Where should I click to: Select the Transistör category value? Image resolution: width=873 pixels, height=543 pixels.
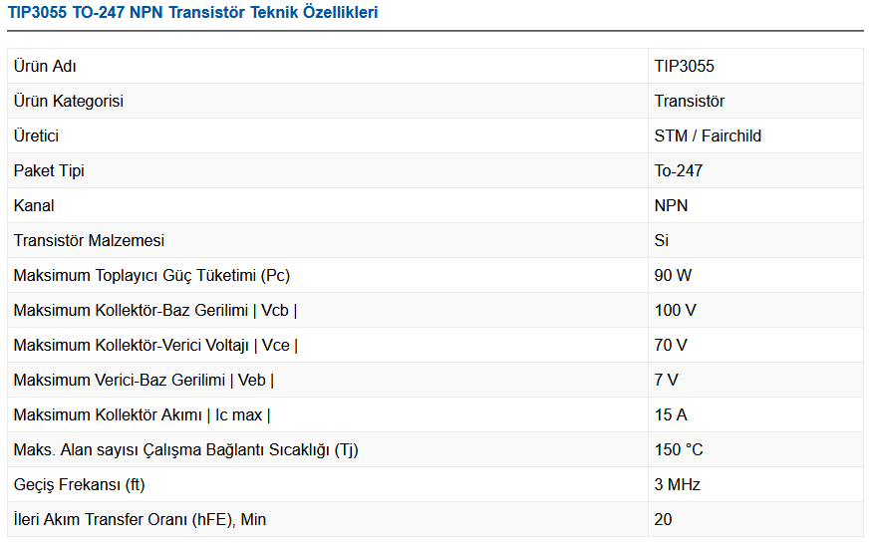pos(690,102)
